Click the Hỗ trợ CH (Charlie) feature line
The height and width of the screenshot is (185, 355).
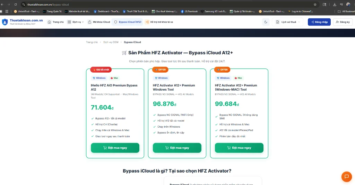point(106,124)
